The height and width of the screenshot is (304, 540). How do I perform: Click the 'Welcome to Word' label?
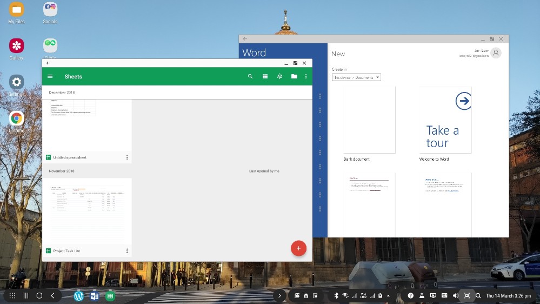point(434,159)
